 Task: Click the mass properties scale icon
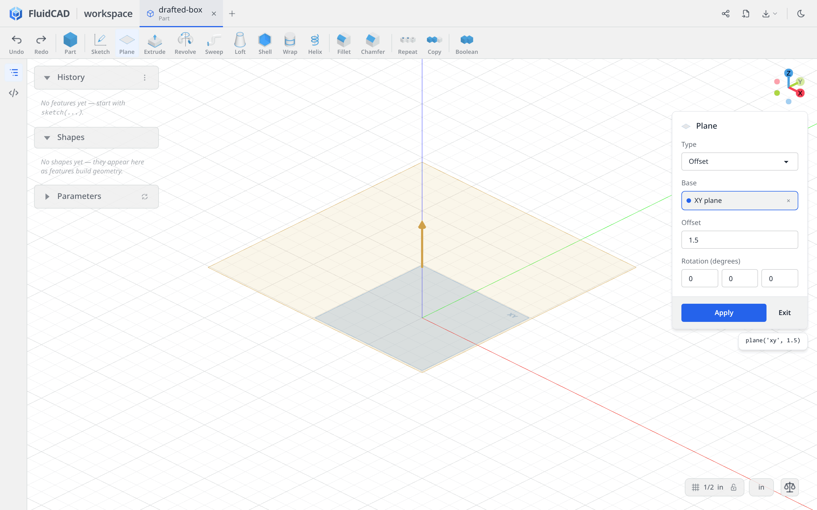(790, 487)
